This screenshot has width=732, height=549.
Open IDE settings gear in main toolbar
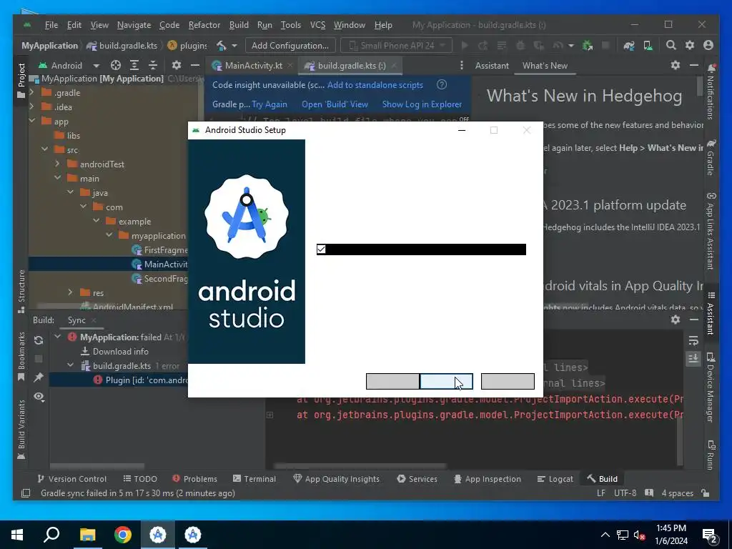tap(690, 45)
